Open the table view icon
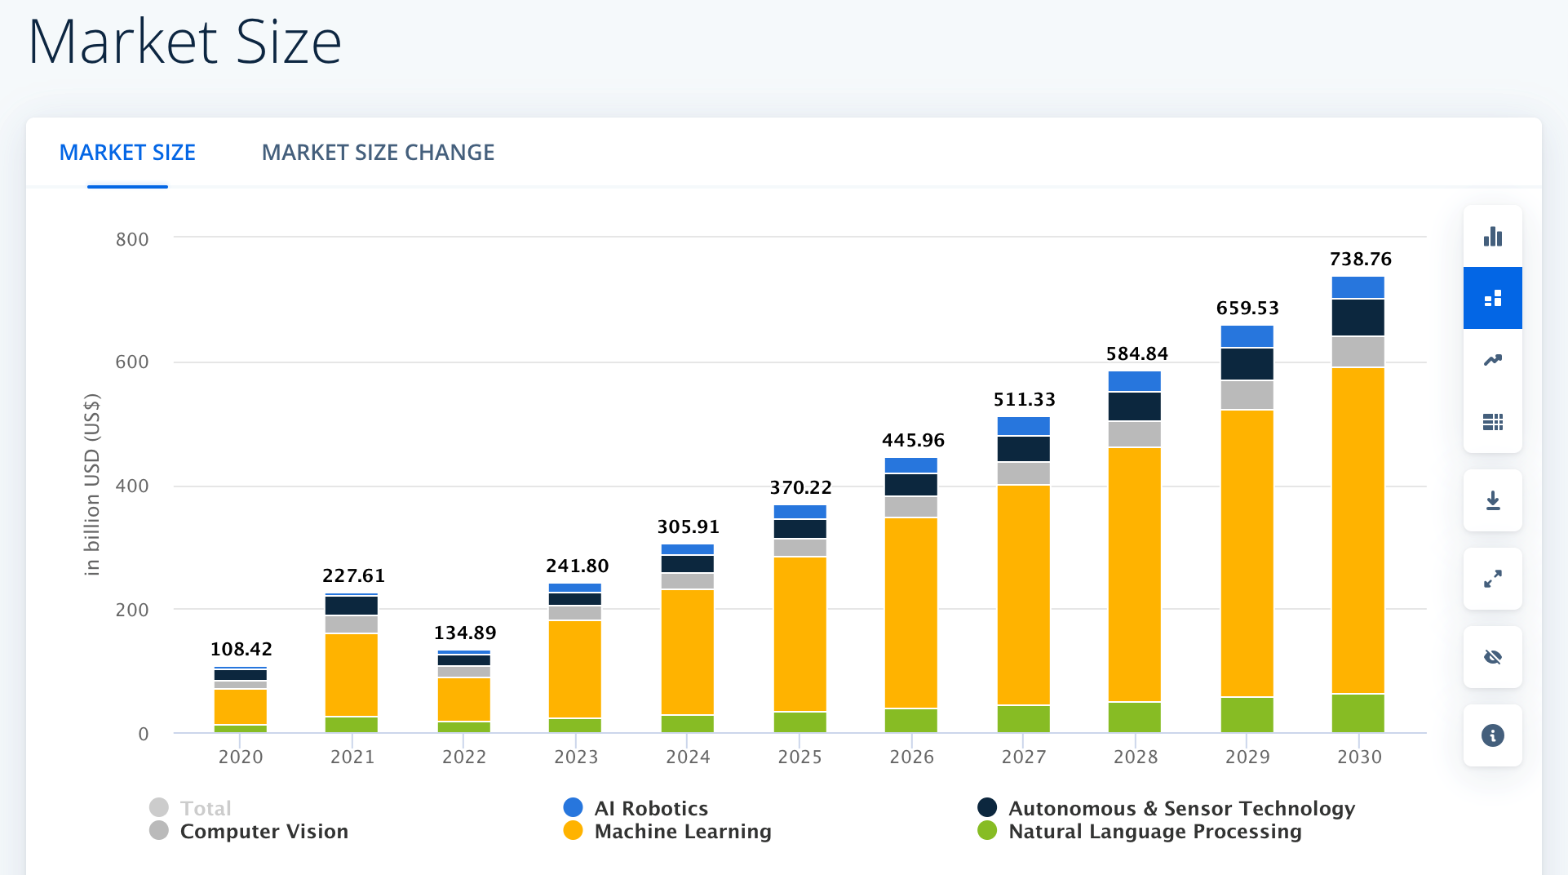Viewport: 1568px width, 875px height. 1492,422
